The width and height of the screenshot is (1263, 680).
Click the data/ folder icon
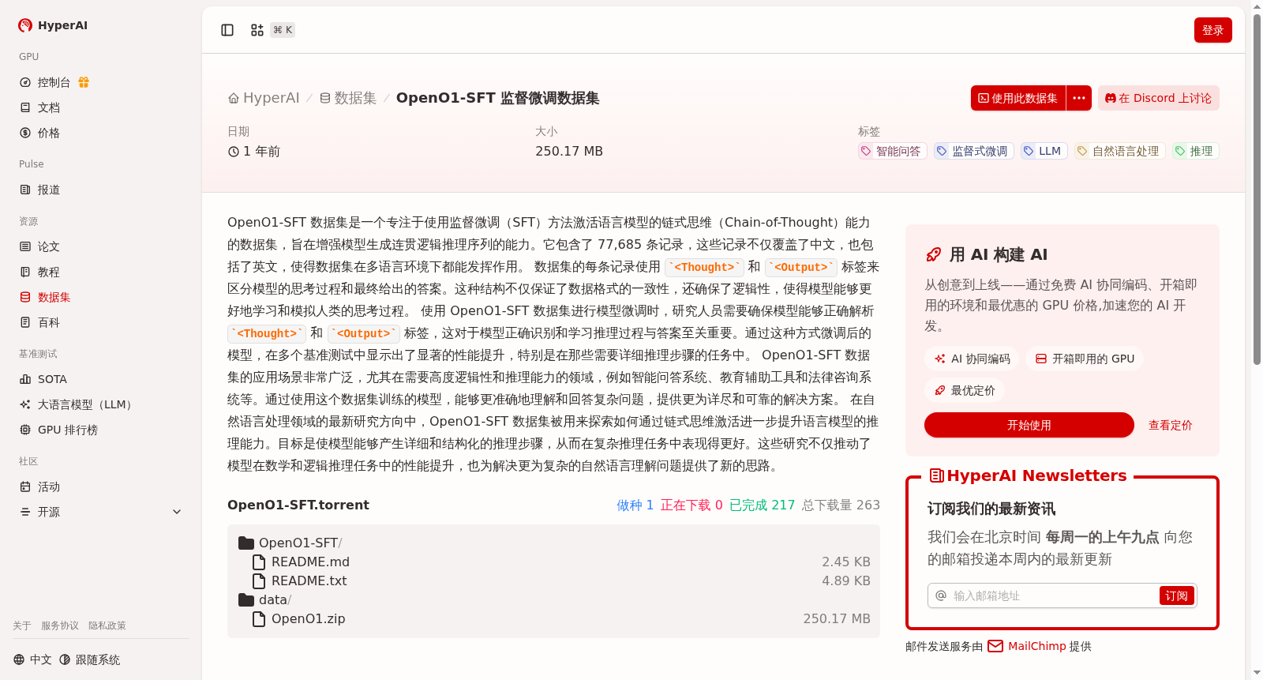click(246, 599)
